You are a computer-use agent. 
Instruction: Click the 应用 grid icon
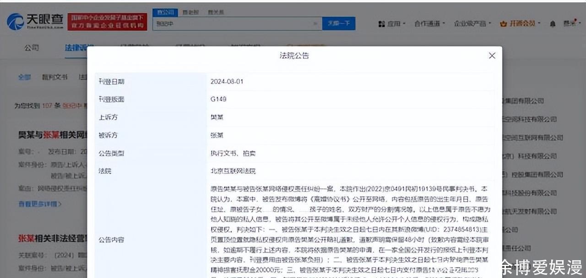tap(381, 24)
